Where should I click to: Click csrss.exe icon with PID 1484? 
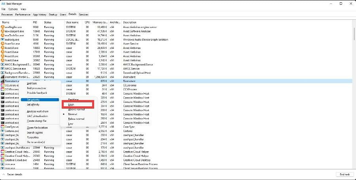(x=3, y=164)
